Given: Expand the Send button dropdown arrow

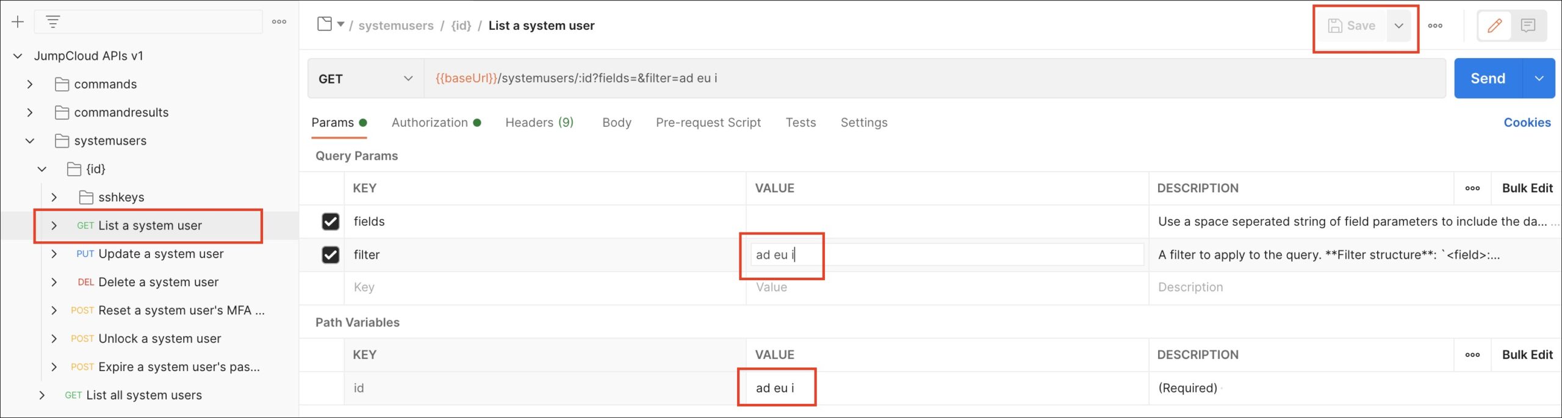Looking at the screenshot, I should click(1539, 79).
